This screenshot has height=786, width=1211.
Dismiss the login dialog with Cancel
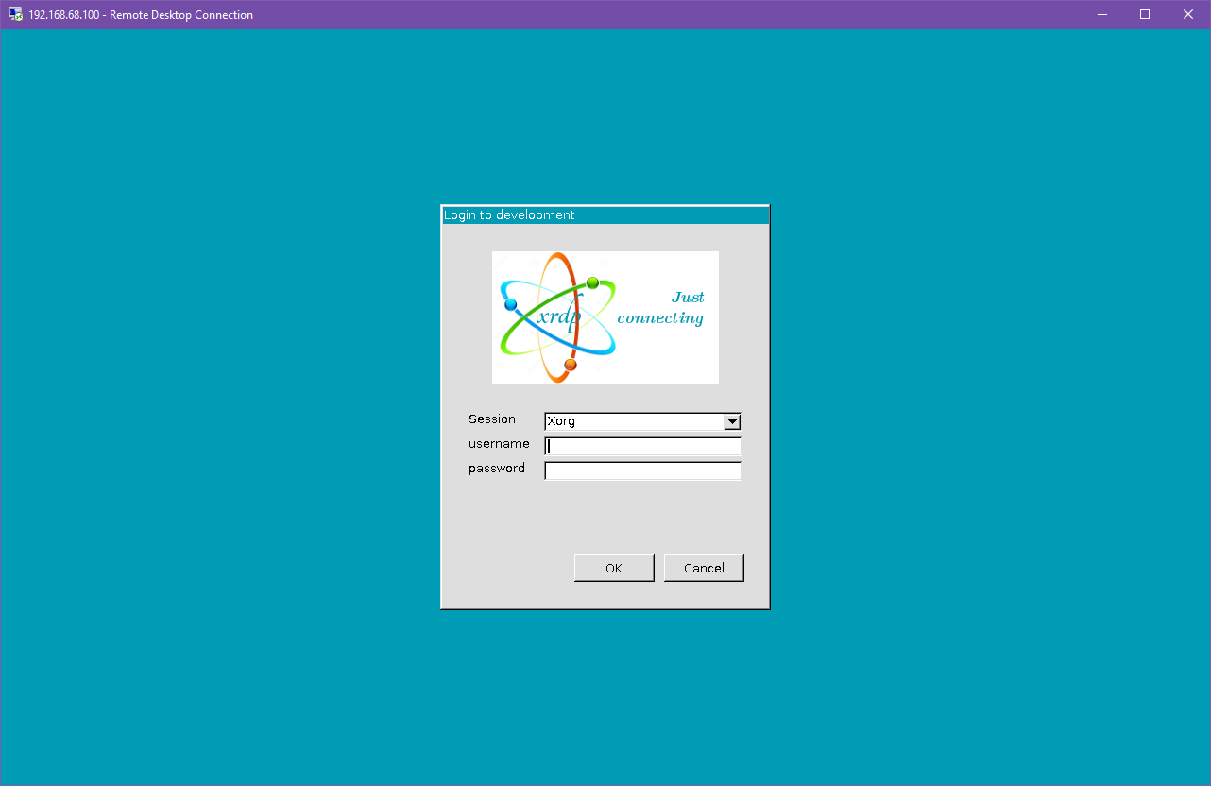pos(704,568)
